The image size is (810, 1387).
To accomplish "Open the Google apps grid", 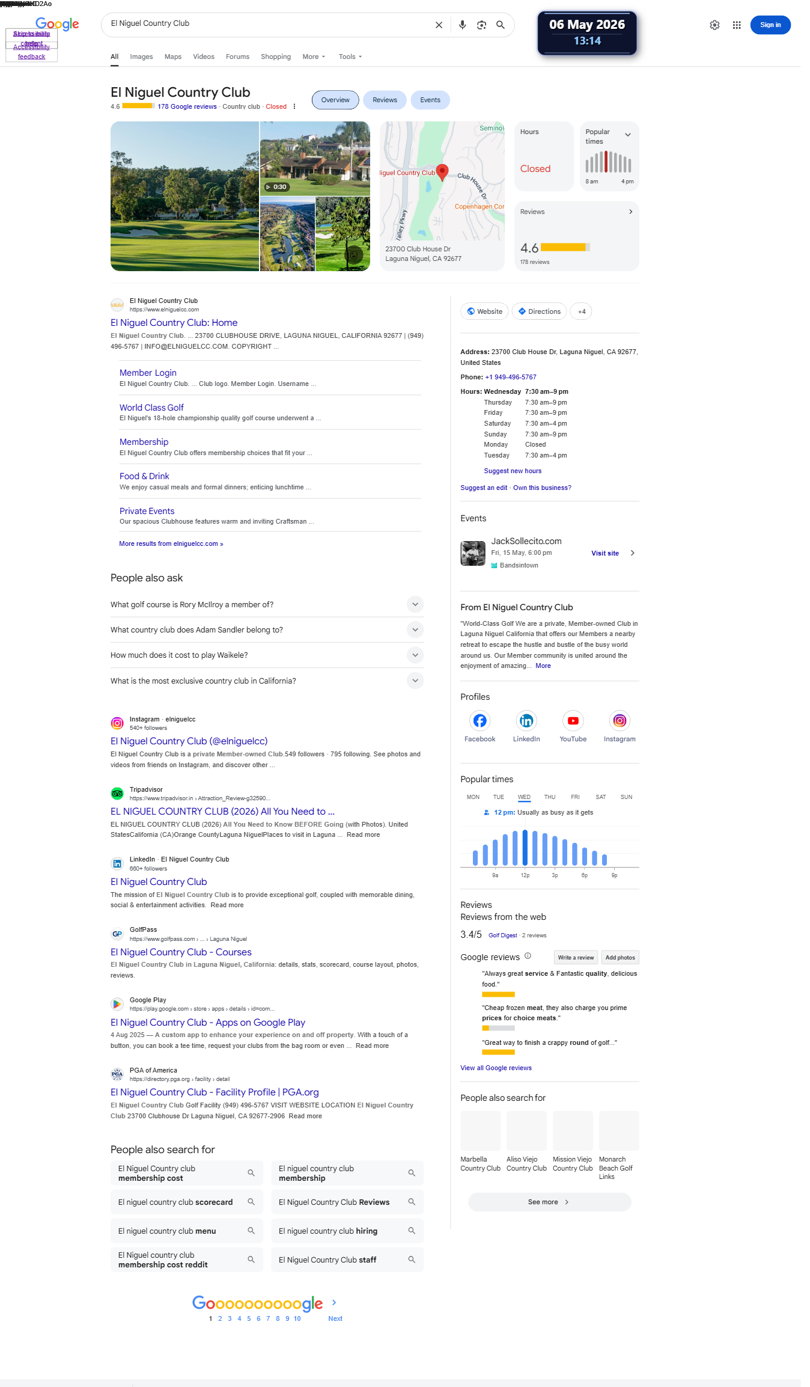I will coord(737,25).
